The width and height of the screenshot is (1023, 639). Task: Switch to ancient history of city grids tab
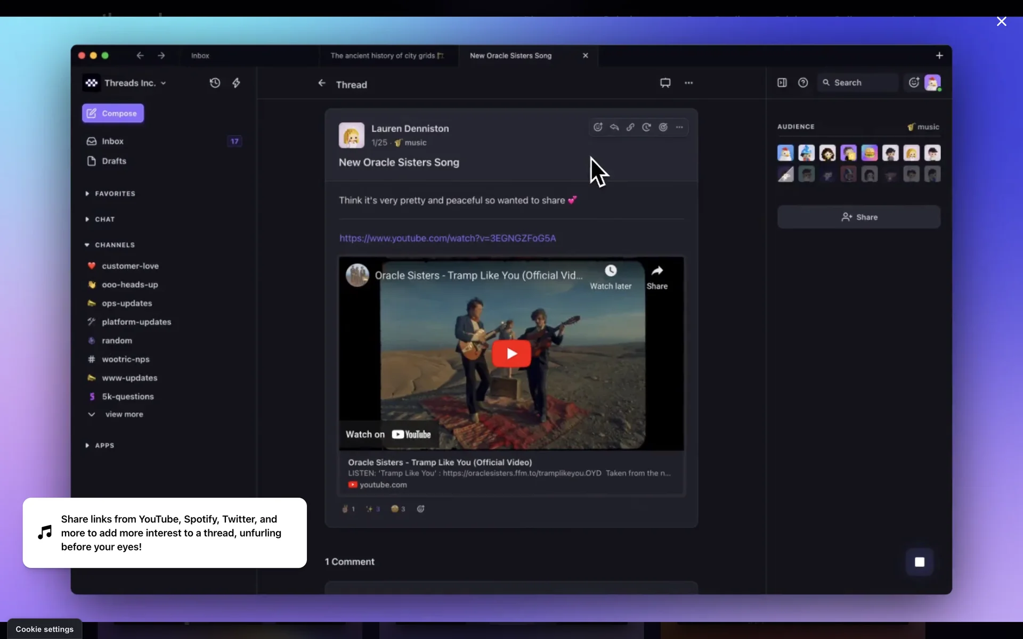point(386,56)
